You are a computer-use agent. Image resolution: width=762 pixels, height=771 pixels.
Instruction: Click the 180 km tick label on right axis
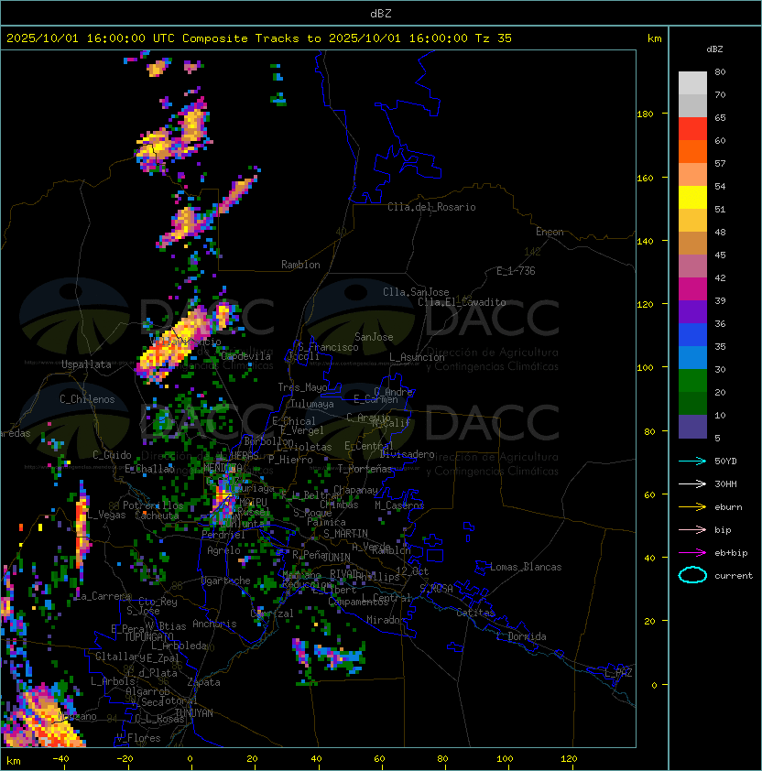pos(645,114)
